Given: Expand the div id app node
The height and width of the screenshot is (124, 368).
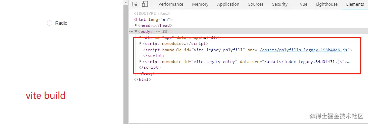Looking at the screenshot, I should point(141,37).
